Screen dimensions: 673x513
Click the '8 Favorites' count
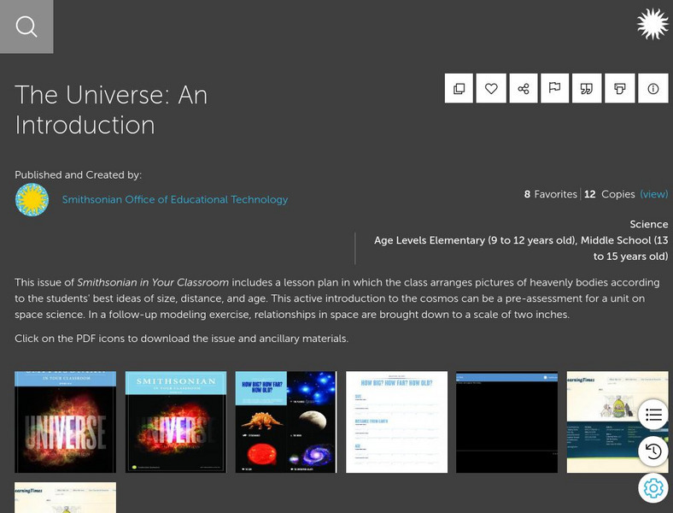550,194
